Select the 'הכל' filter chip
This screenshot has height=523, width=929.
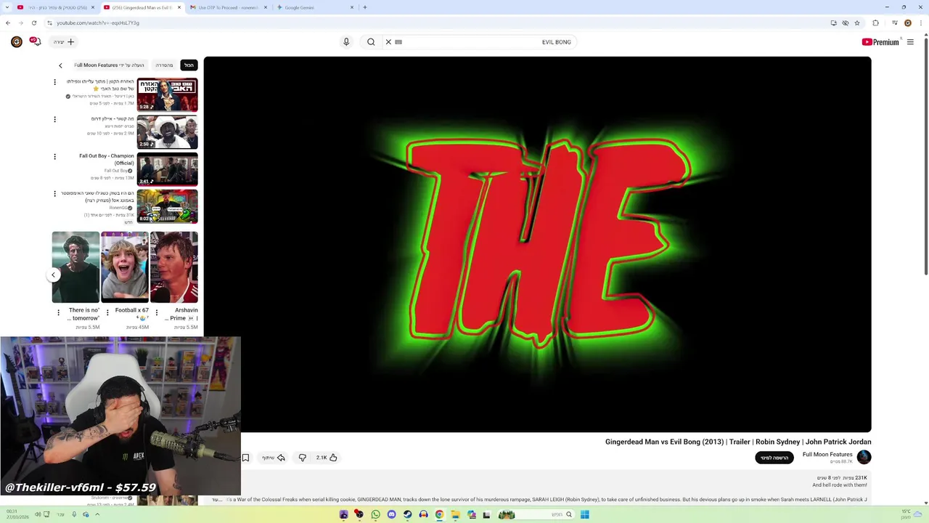(x=189, y=65)
